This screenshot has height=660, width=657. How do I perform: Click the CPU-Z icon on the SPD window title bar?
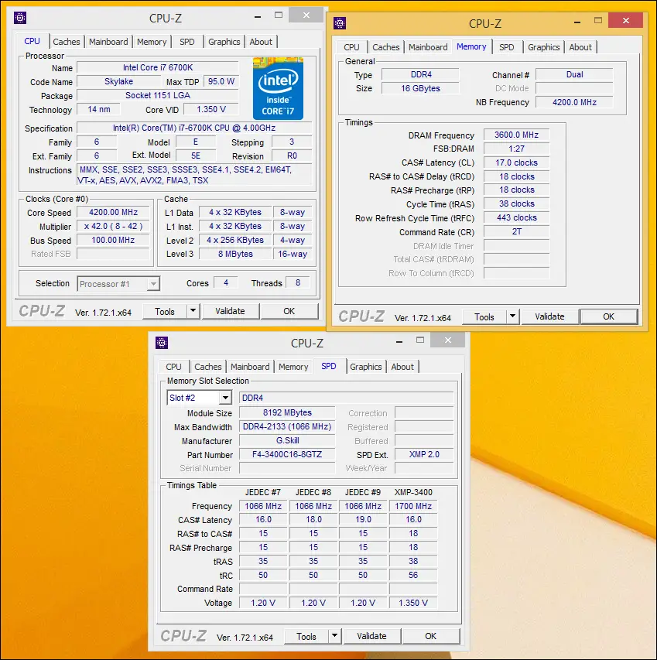coord(162,342)
